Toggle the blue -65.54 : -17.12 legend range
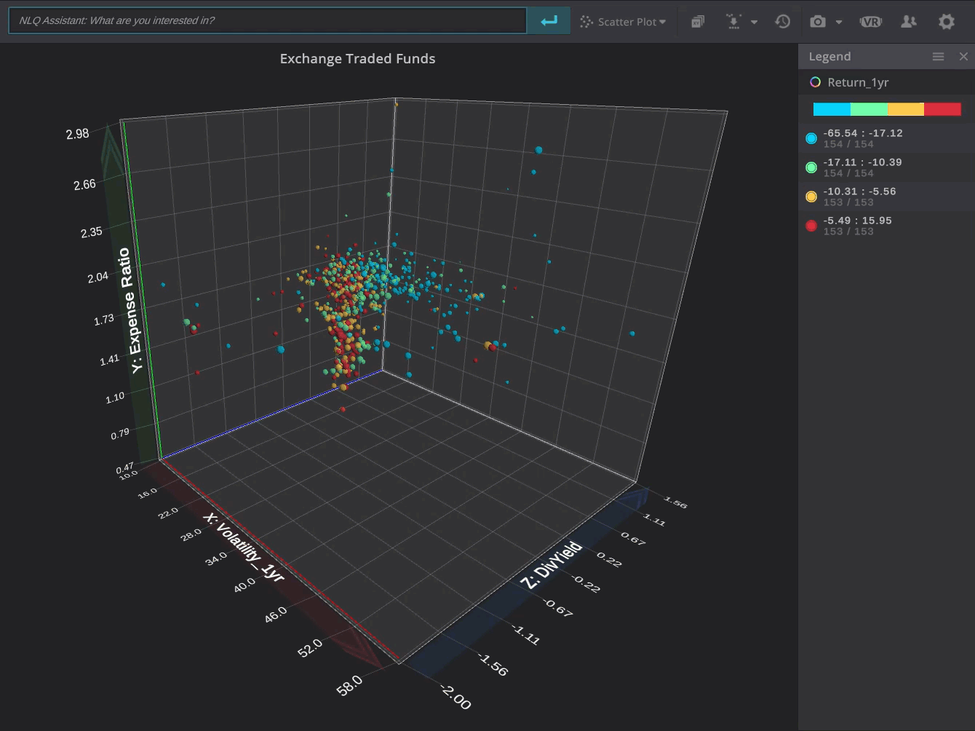 pos(811,138)
